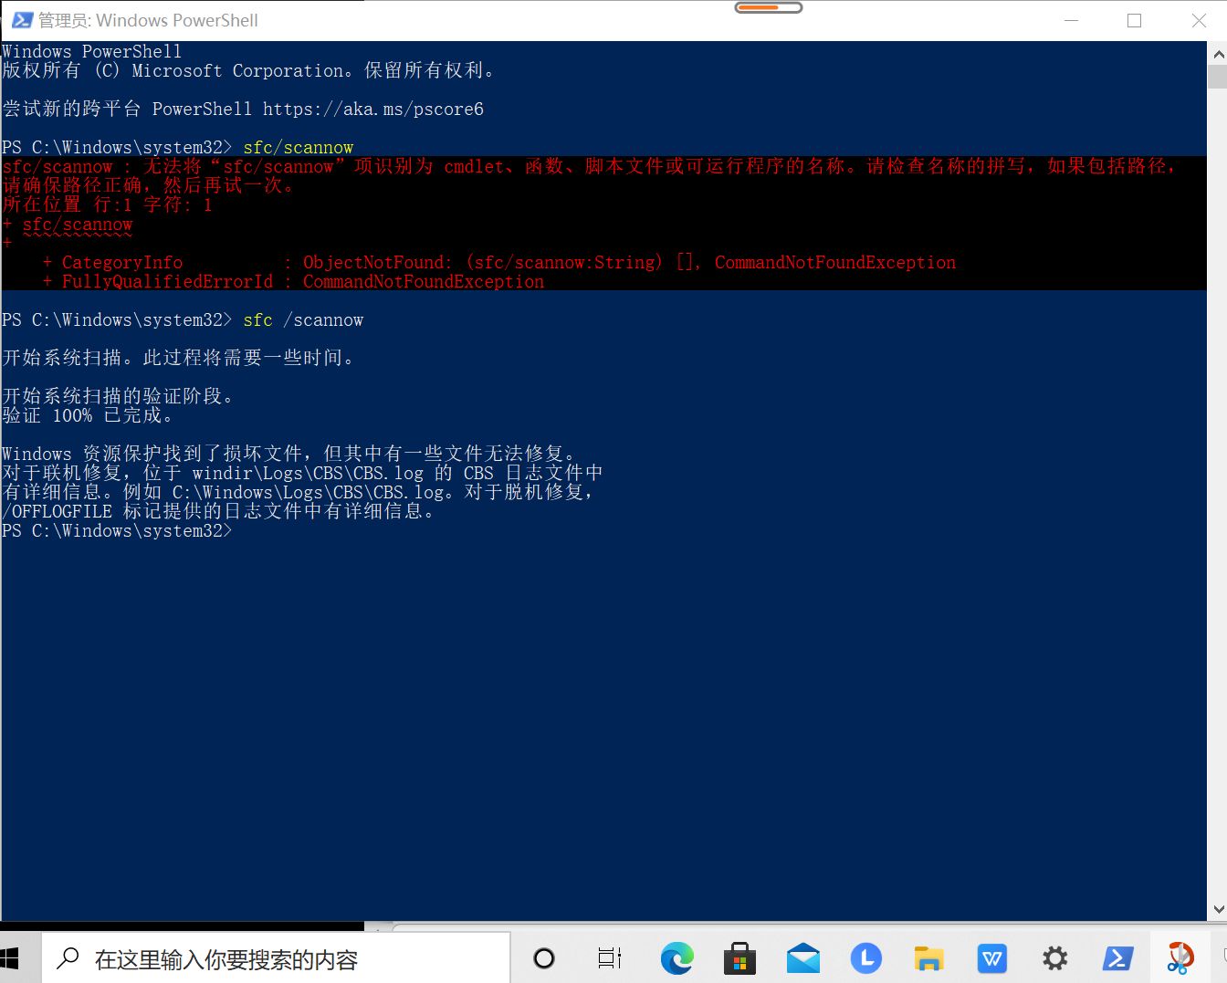Click the console scrollbar down arrow
The image size is (1227, 983).
point(1218,909)
